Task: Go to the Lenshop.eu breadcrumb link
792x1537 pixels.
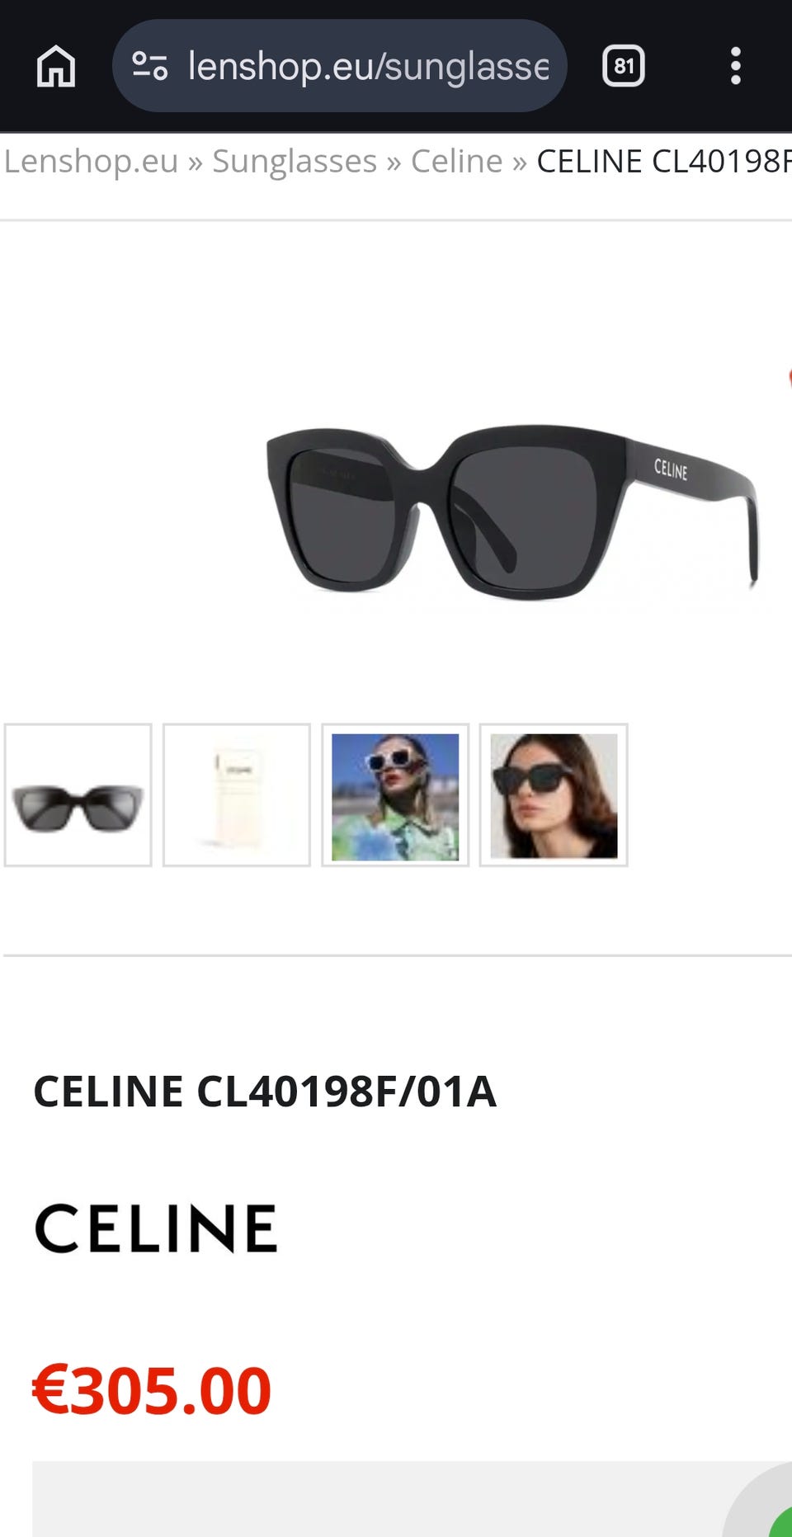Action: (x=91, y=161)
